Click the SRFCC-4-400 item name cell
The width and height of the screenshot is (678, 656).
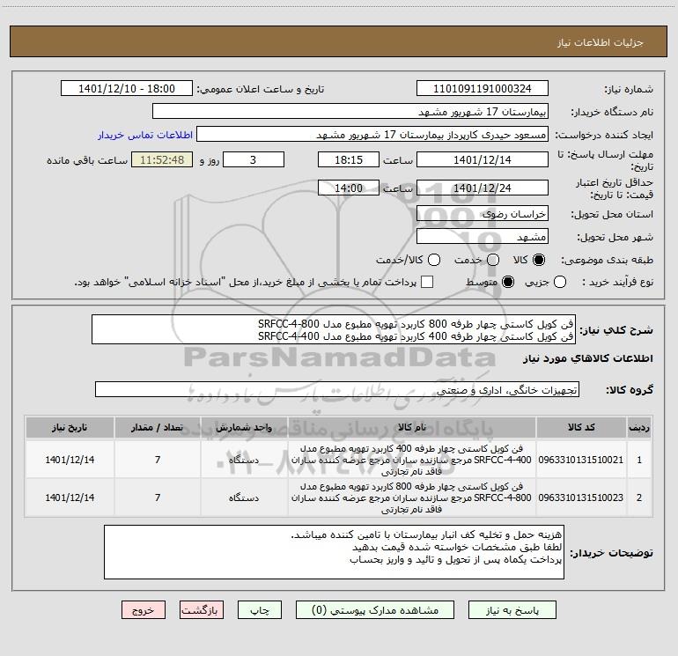(x=412, y=460)
